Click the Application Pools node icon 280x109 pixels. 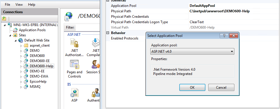click(x=15, y=30)
